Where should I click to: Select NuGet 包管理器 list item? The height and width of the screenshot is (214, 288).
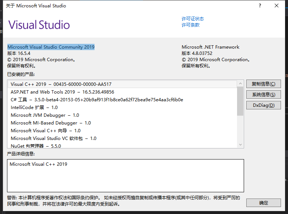point(35,146)
